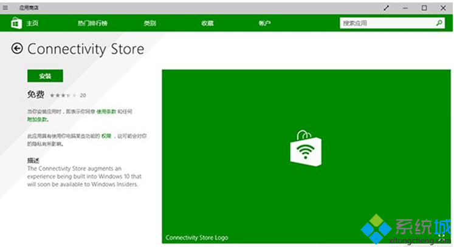Focus the 搜索应用 search box
Screen dimensions: 454x247
tap(386, 23)
